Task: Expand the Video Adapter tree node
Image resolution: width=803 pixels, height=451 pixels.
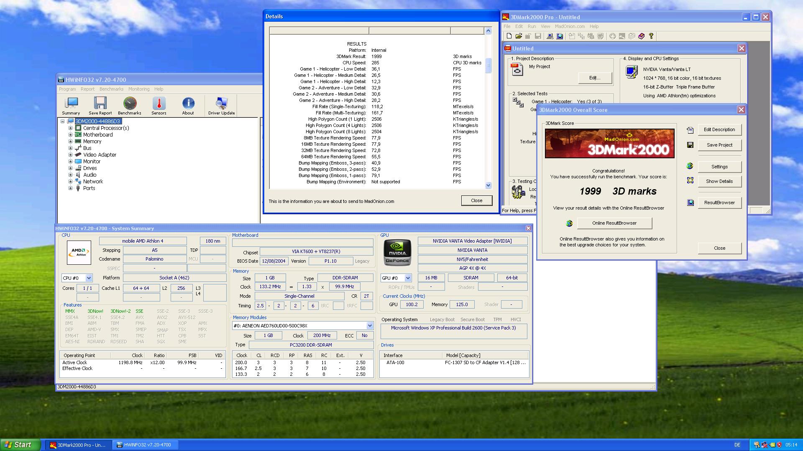Action: (x=71, y=155)
